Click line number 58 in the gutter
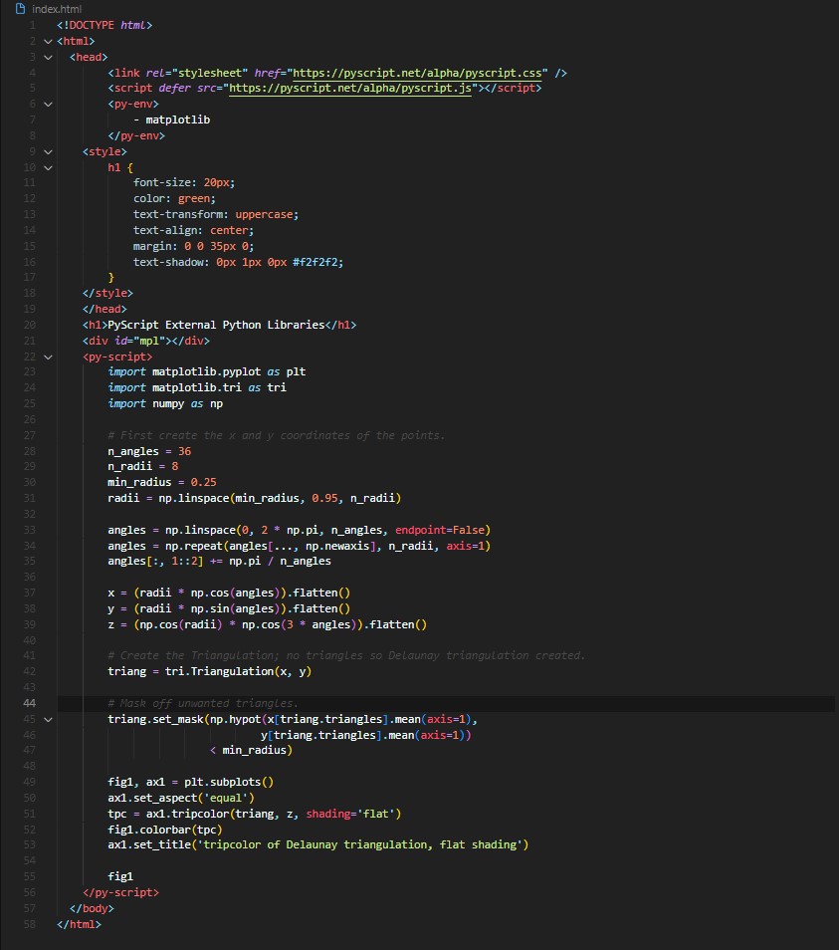 point(29,924)
